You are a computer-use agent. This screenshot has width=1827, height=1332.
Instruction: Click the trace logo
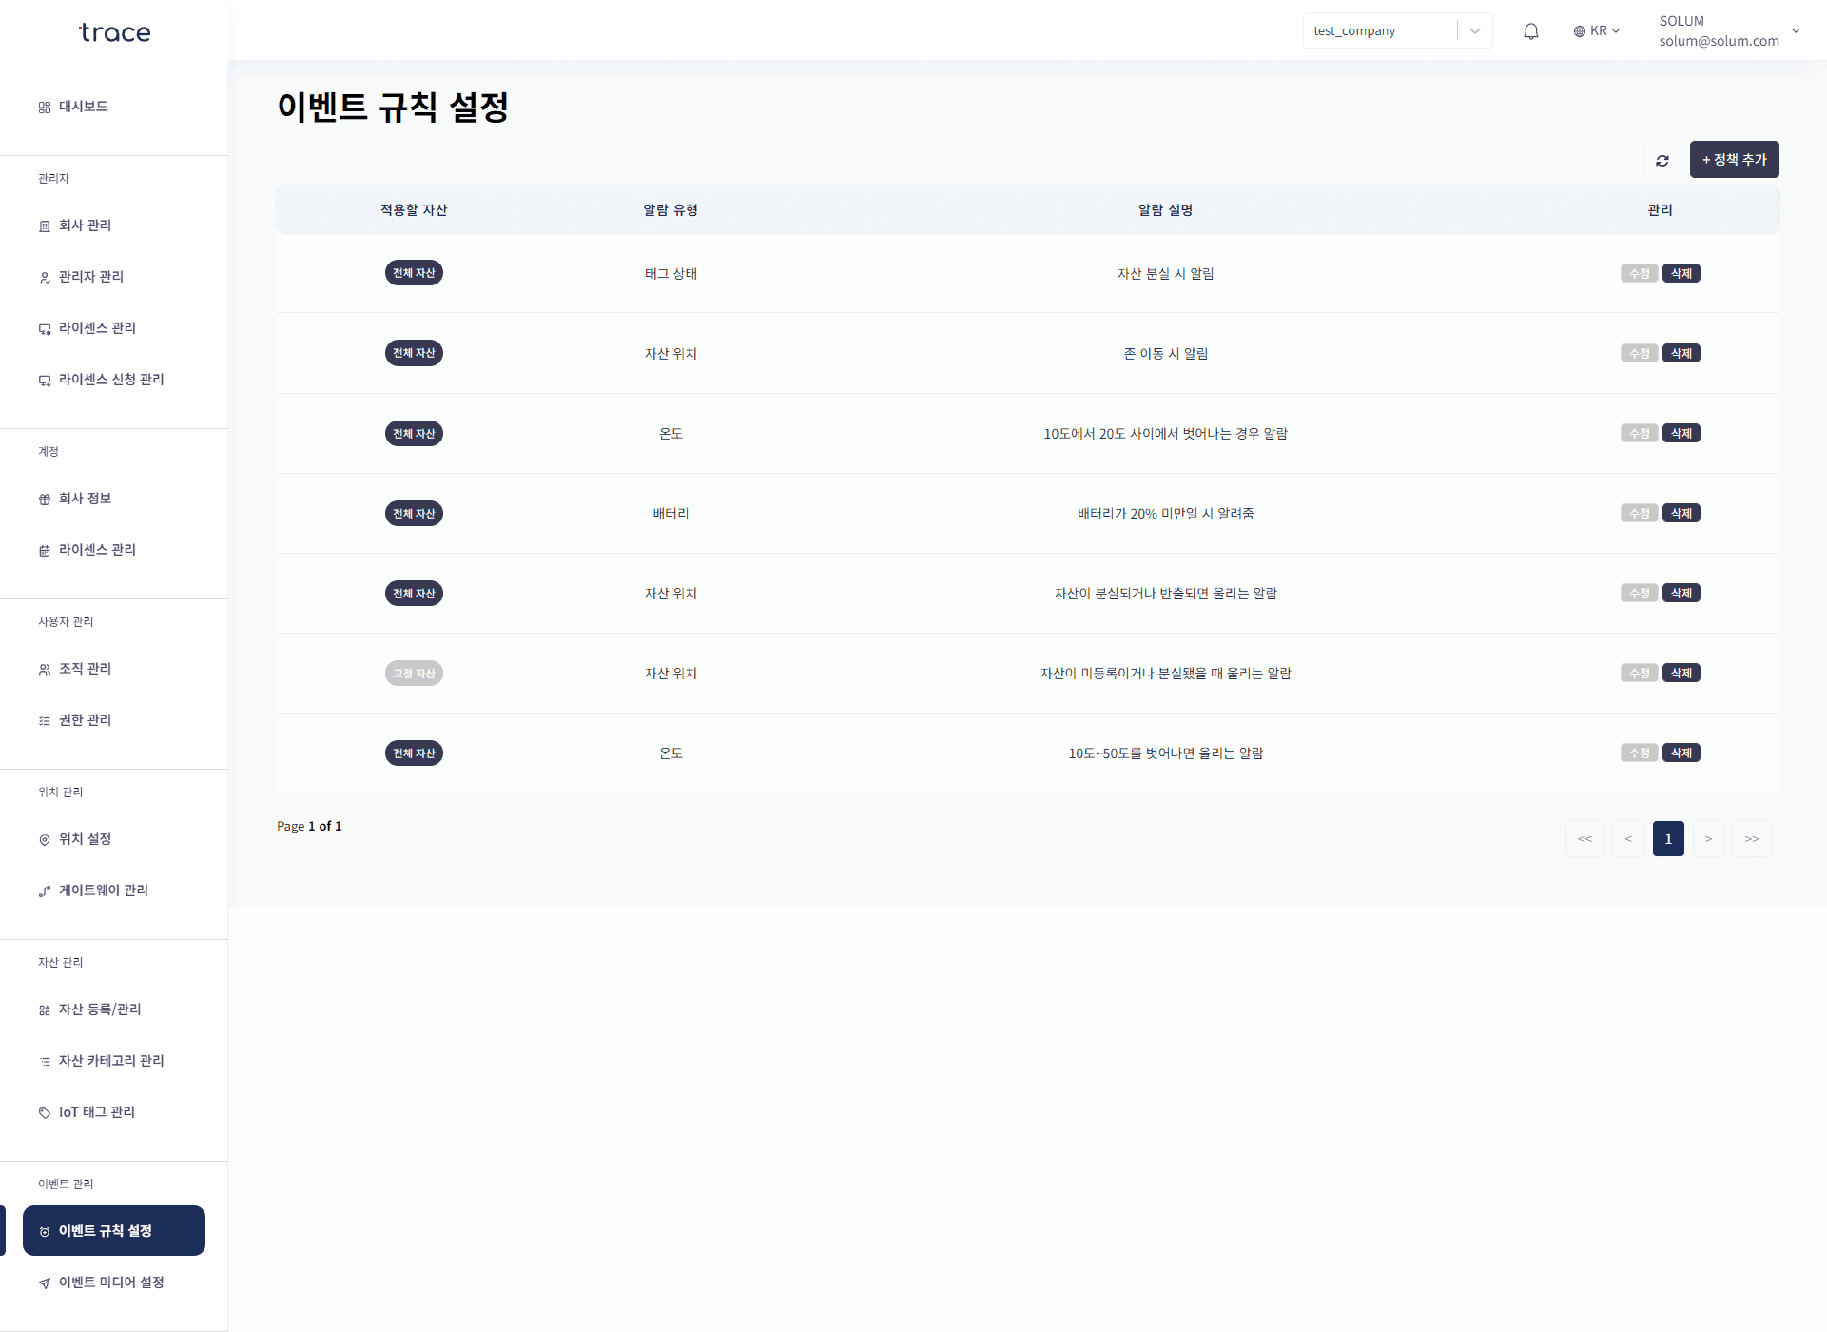coord(114,32)
